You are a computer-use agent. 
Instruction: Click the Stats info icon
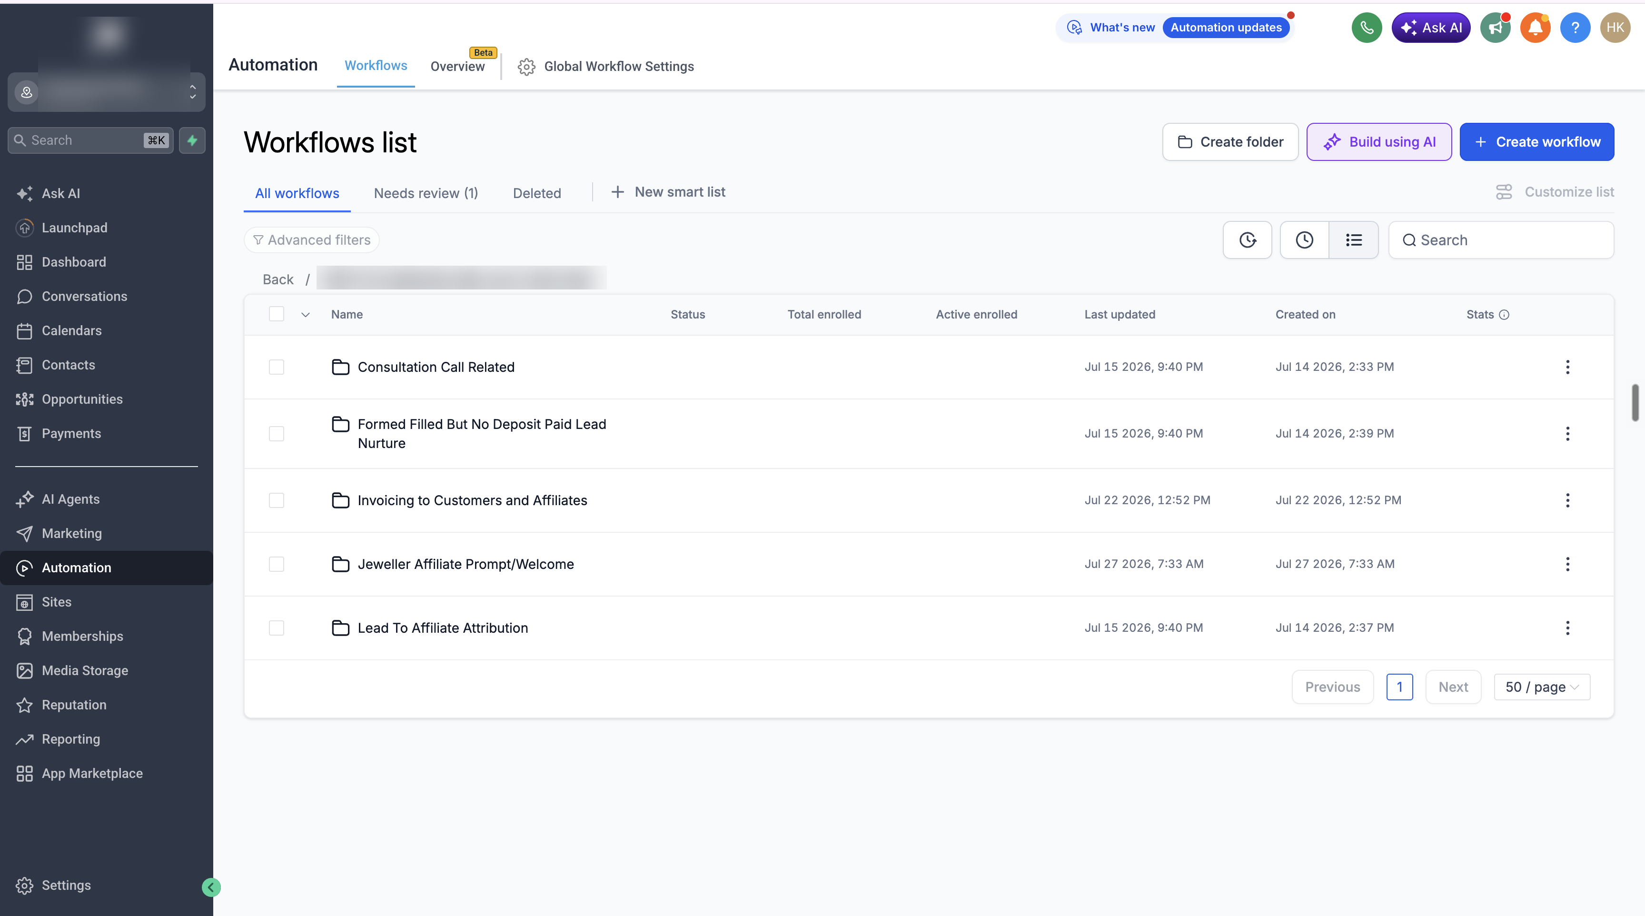(1504, 314)
